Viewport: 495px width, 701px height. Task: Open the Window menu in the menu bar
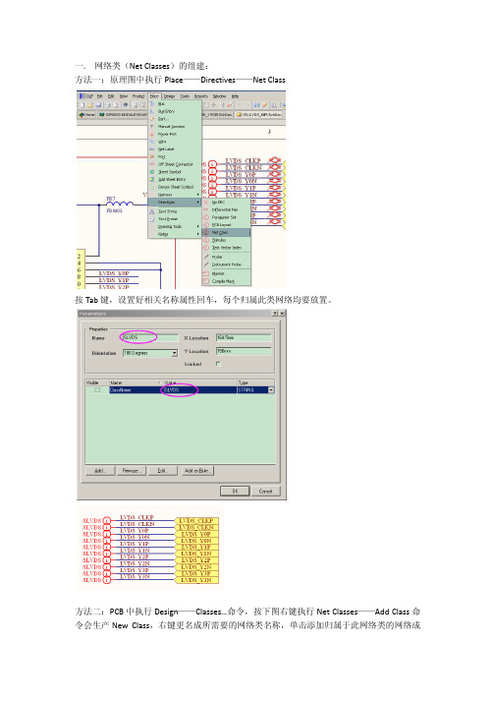(219, 96)
